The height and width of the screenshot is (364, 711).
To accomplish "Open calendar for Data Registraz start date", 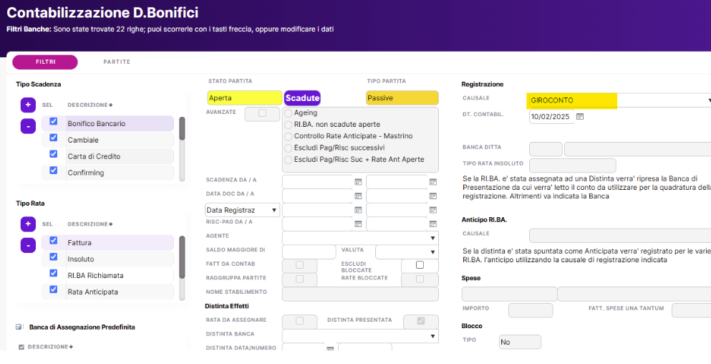I will point(358,210).
